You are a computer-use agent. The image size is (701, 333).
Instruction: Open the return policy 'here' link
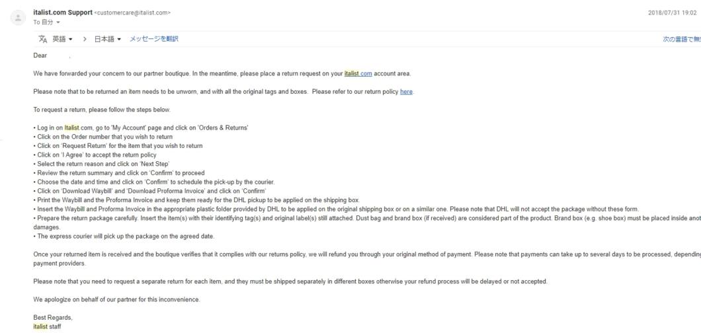[407, 91]
